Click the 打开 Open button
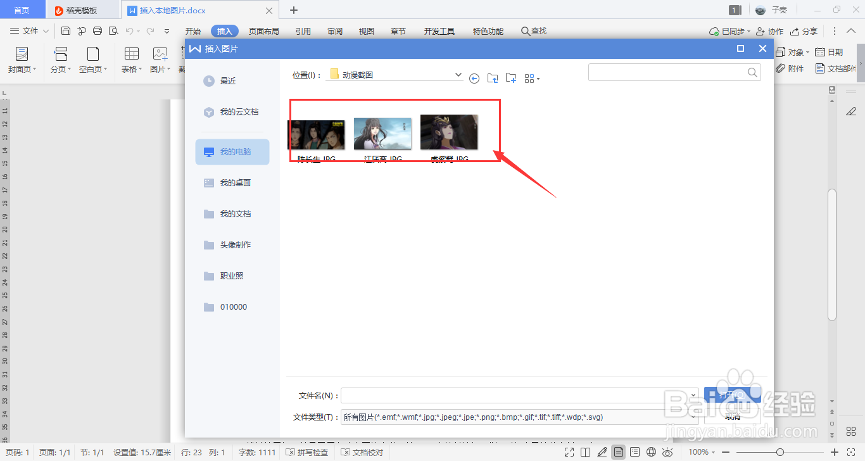865x461 pixels. [733, 394]
